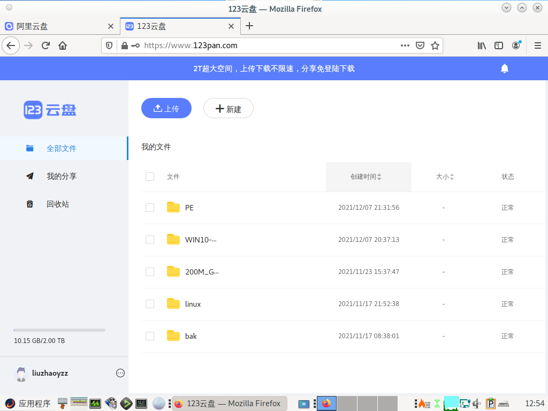Image resolution: width=548 pixels, height=411 pixels.
Task: Toggle the Firefox sidebar view
Action: (499, 45)
